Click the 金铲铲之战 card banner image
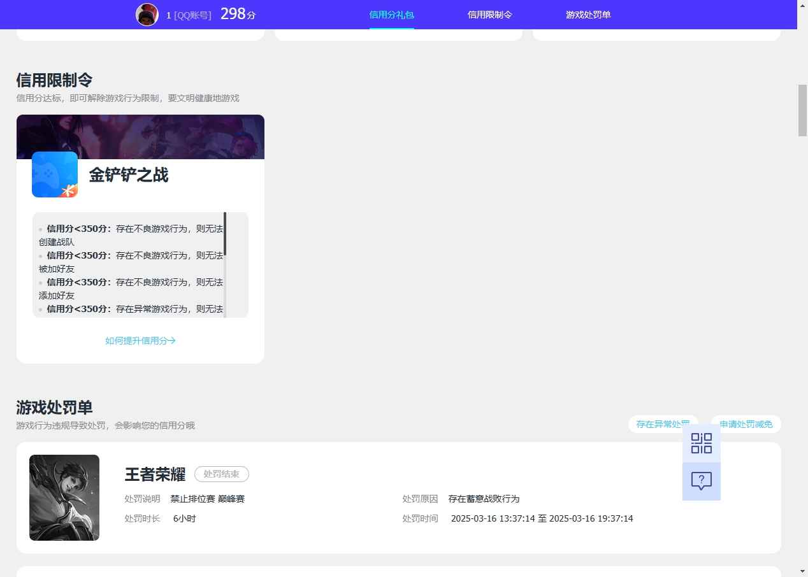This screenshot has width=808, height=577. click(x=140, y=137)
